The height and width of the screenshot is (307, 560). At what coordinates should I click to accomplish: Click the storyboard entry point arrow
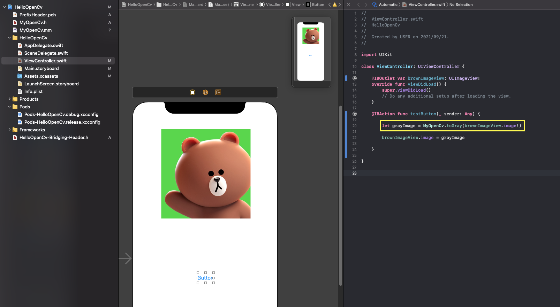click(x=125, y=258)
